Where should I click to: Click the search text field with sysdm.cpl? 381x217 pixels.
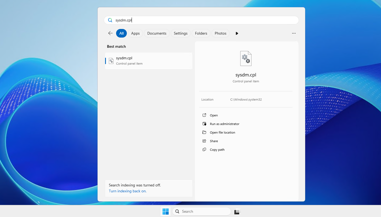pyautogui.click(x=201, y=20)
